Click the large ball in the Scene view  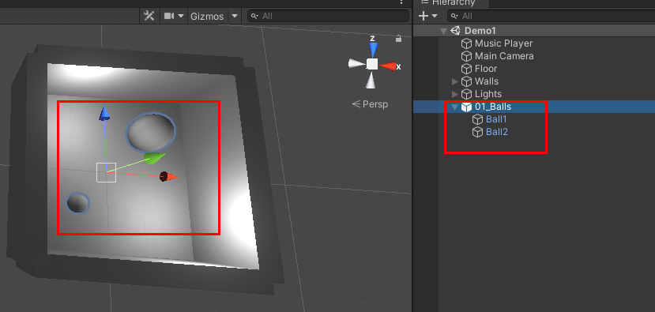[x=151, y=132]
